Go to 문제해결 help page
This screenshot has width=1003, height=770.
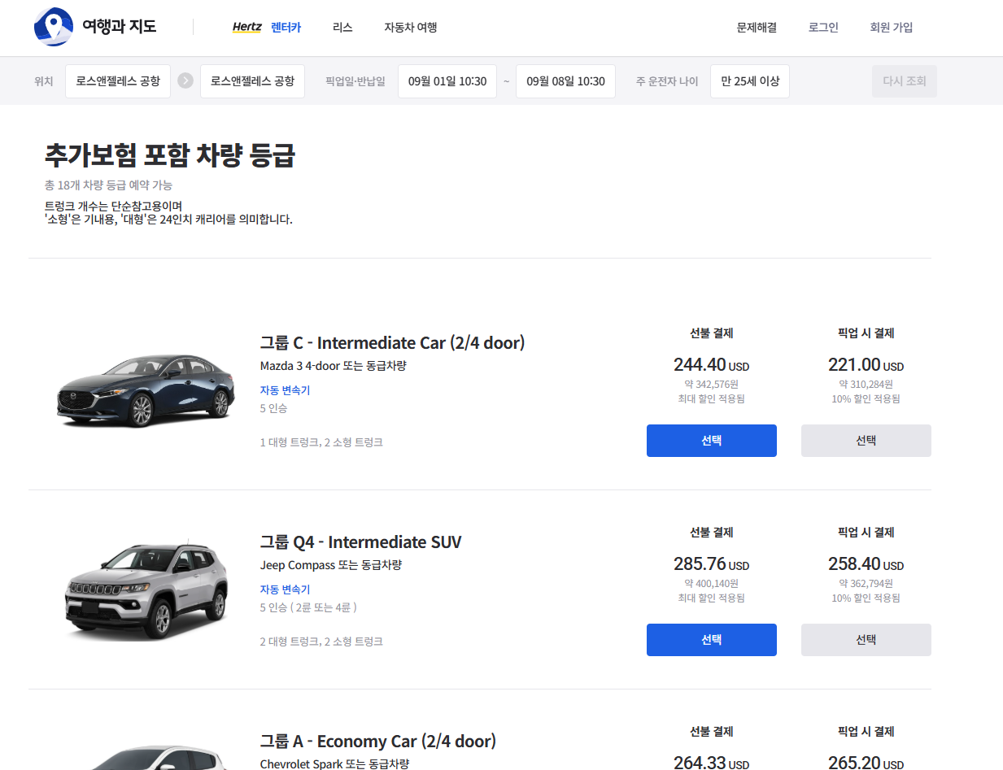757,27
